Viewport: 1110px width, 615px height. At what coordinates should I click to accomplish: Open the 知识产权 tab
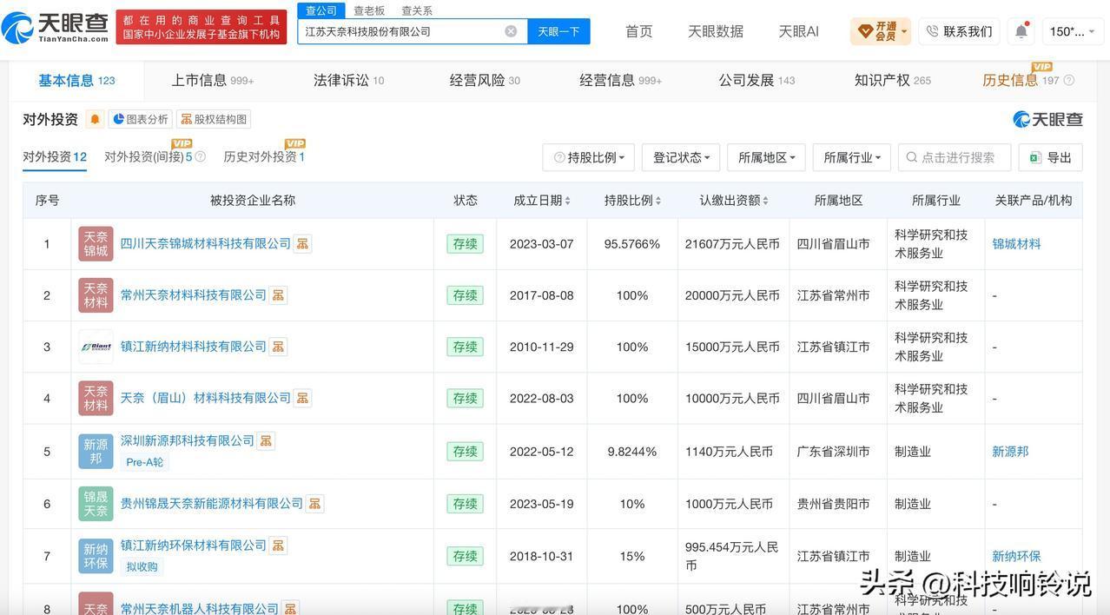pyautogui.click(x=893, y=81)
